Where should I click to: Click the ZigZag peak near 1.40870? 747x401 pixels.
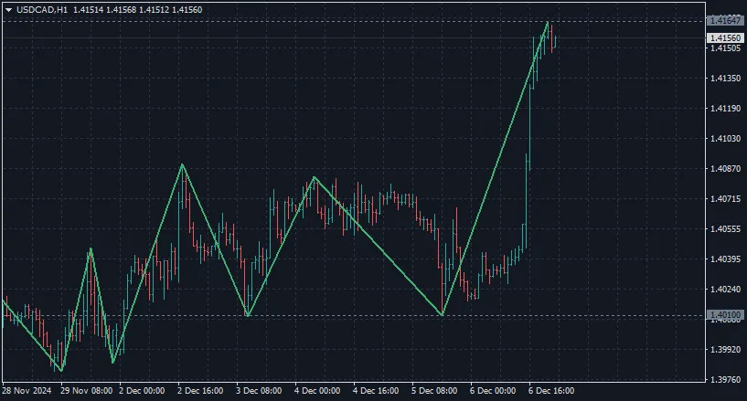tap(183, 164)
